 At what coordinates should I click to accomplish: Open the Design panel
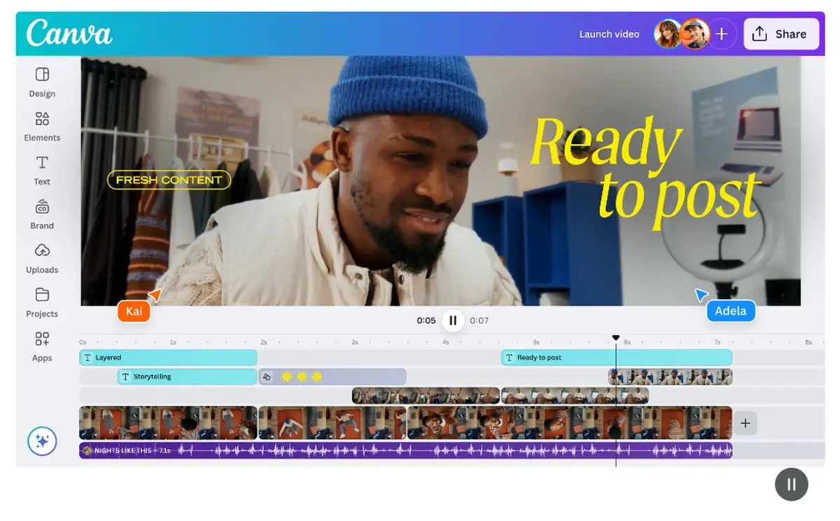(41, 82)
